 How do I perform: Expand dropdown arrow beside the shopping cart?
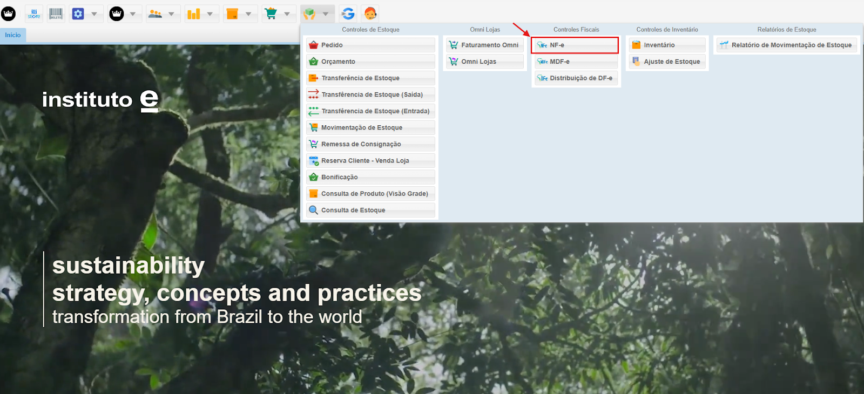[287, 14]
